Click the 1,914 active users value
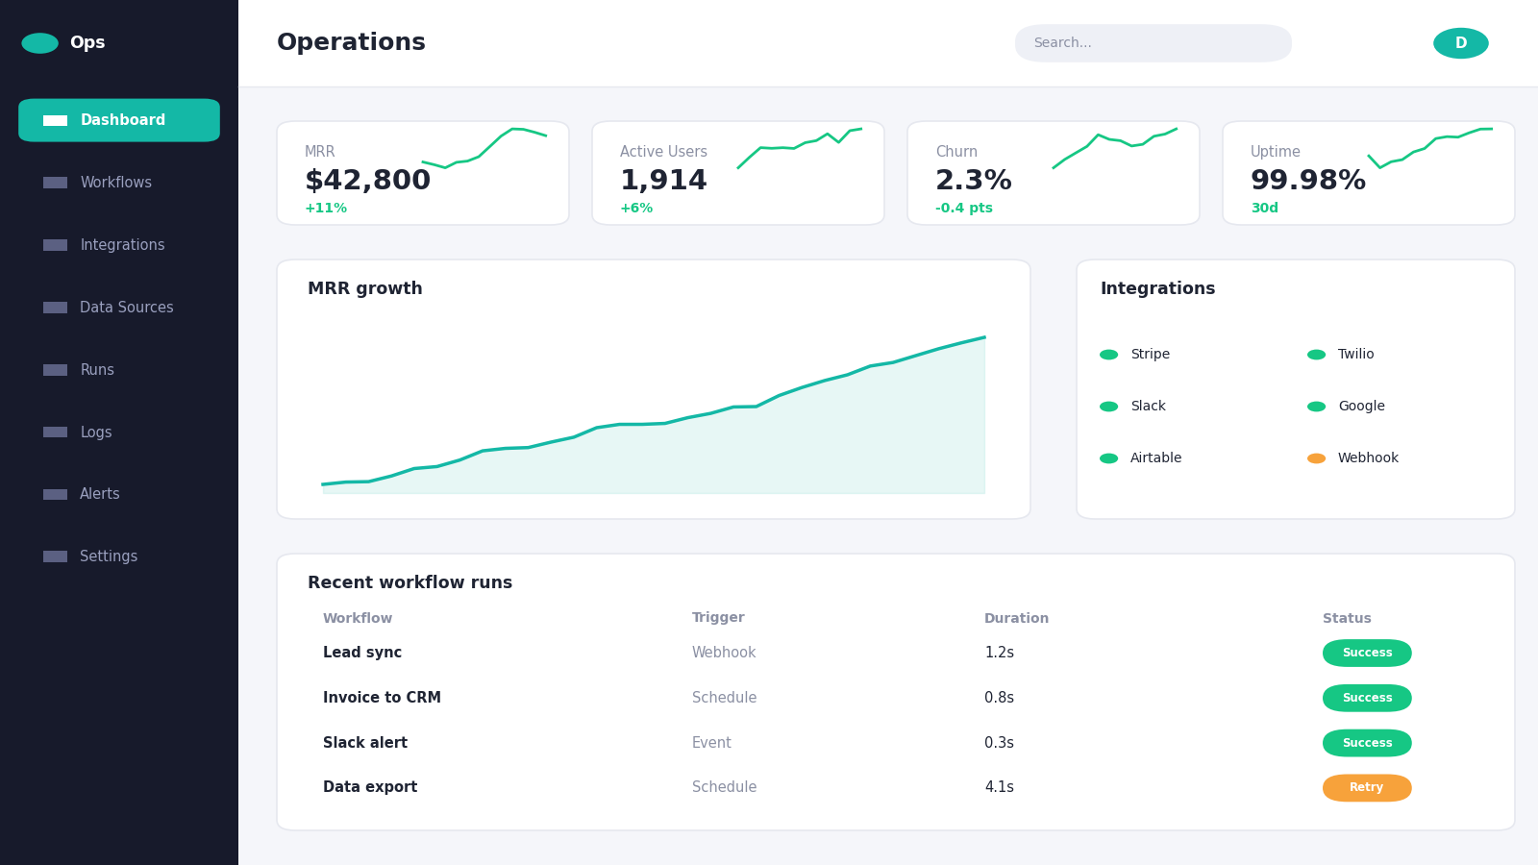 (x=663, y=181)
